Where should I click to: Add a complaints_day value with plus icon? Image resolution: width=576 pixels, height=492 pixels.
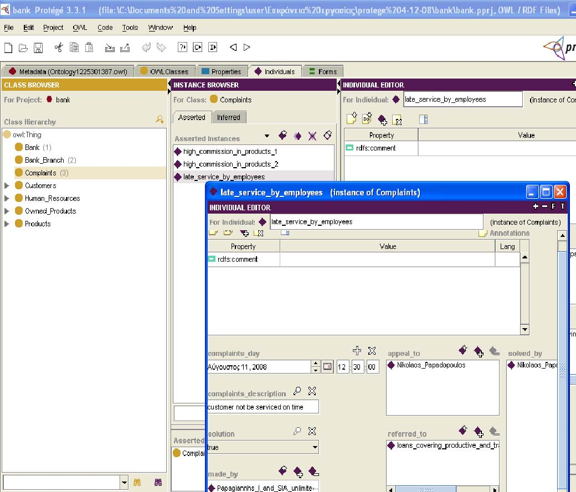357,351
